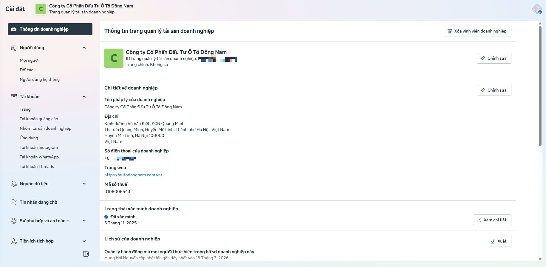Open the profile avatar in top right
This screenshot has width=546, height=267.
(537, 9)
